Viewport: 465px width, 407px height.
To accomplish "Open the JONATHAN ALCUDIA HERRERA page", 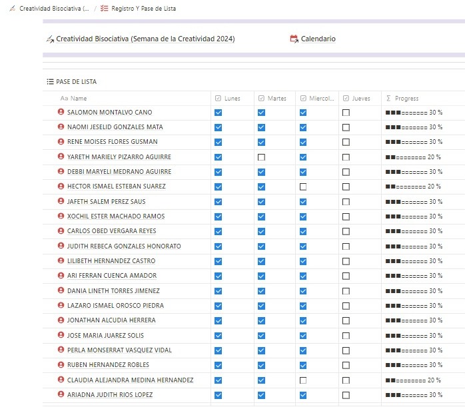I will pyautogui.click(x=111, y=320).
